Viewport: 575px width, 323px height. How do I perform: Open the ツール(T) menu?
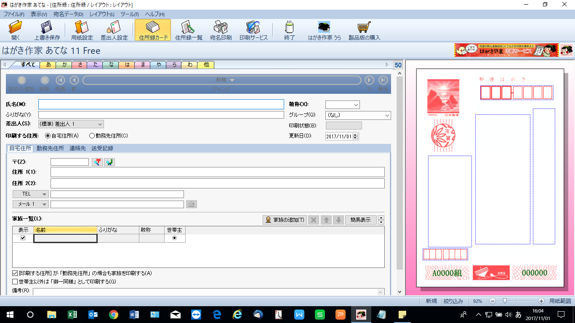coord(130,14)
